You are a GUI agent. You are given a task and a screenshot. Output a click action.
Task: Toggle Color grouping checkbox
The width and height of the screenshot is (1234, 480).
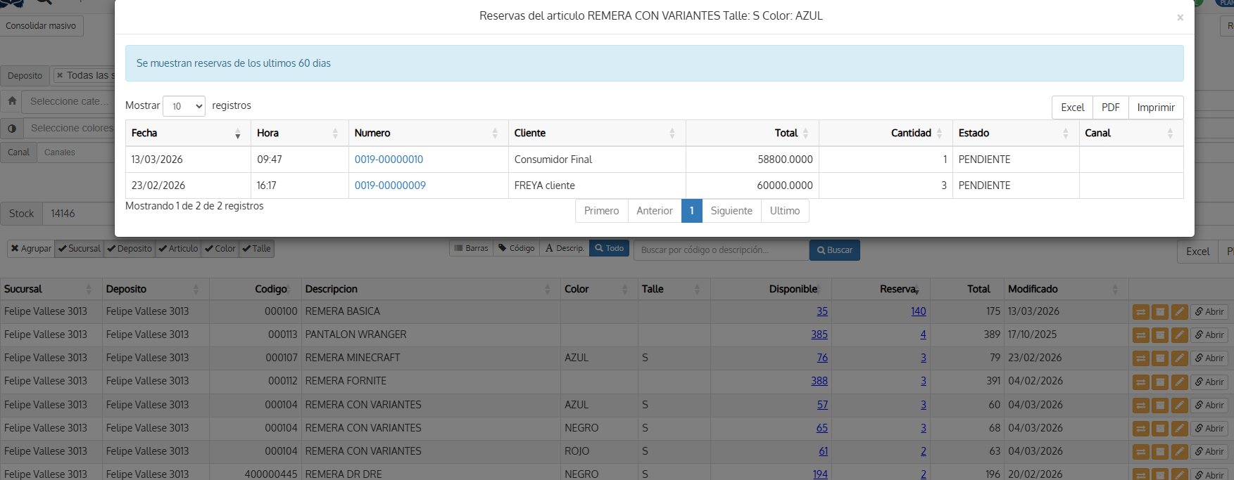[220, 249]
